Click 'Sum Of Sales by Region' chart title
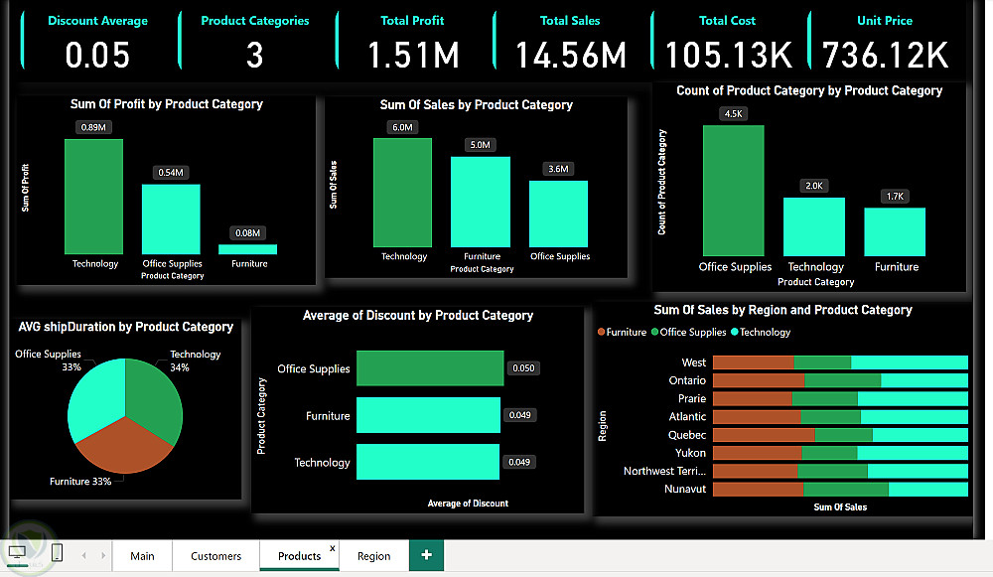993x577 pixels. 782,310
